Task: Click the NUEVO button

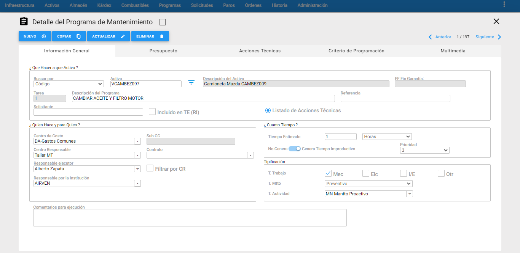Action: [35, 36]
